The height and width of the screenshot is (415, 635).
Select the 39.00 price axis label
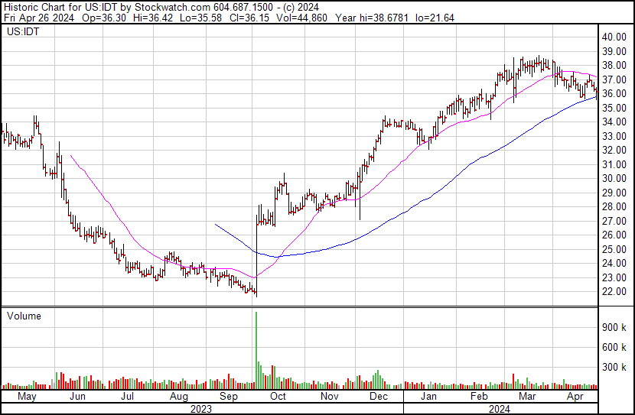pyautogui.click(x=614, y=51)
